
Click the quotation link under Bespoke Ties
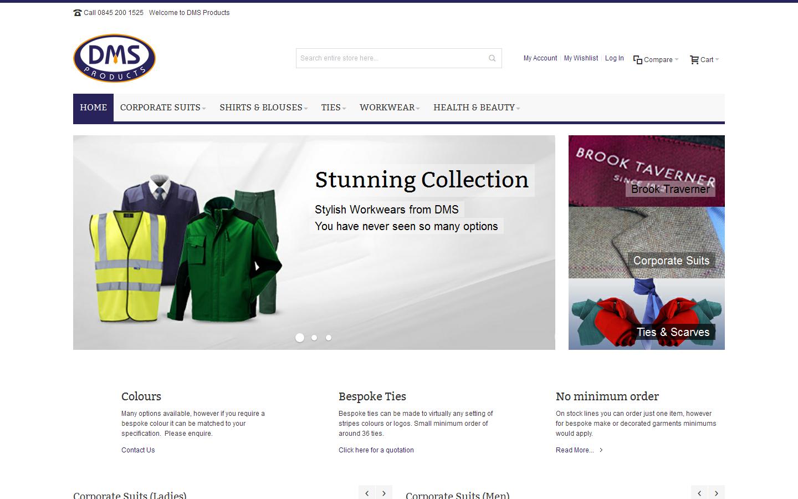pyautogui.click(x=376, y=450)
